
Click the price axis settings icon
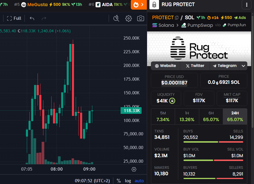[x=134, y=169]
